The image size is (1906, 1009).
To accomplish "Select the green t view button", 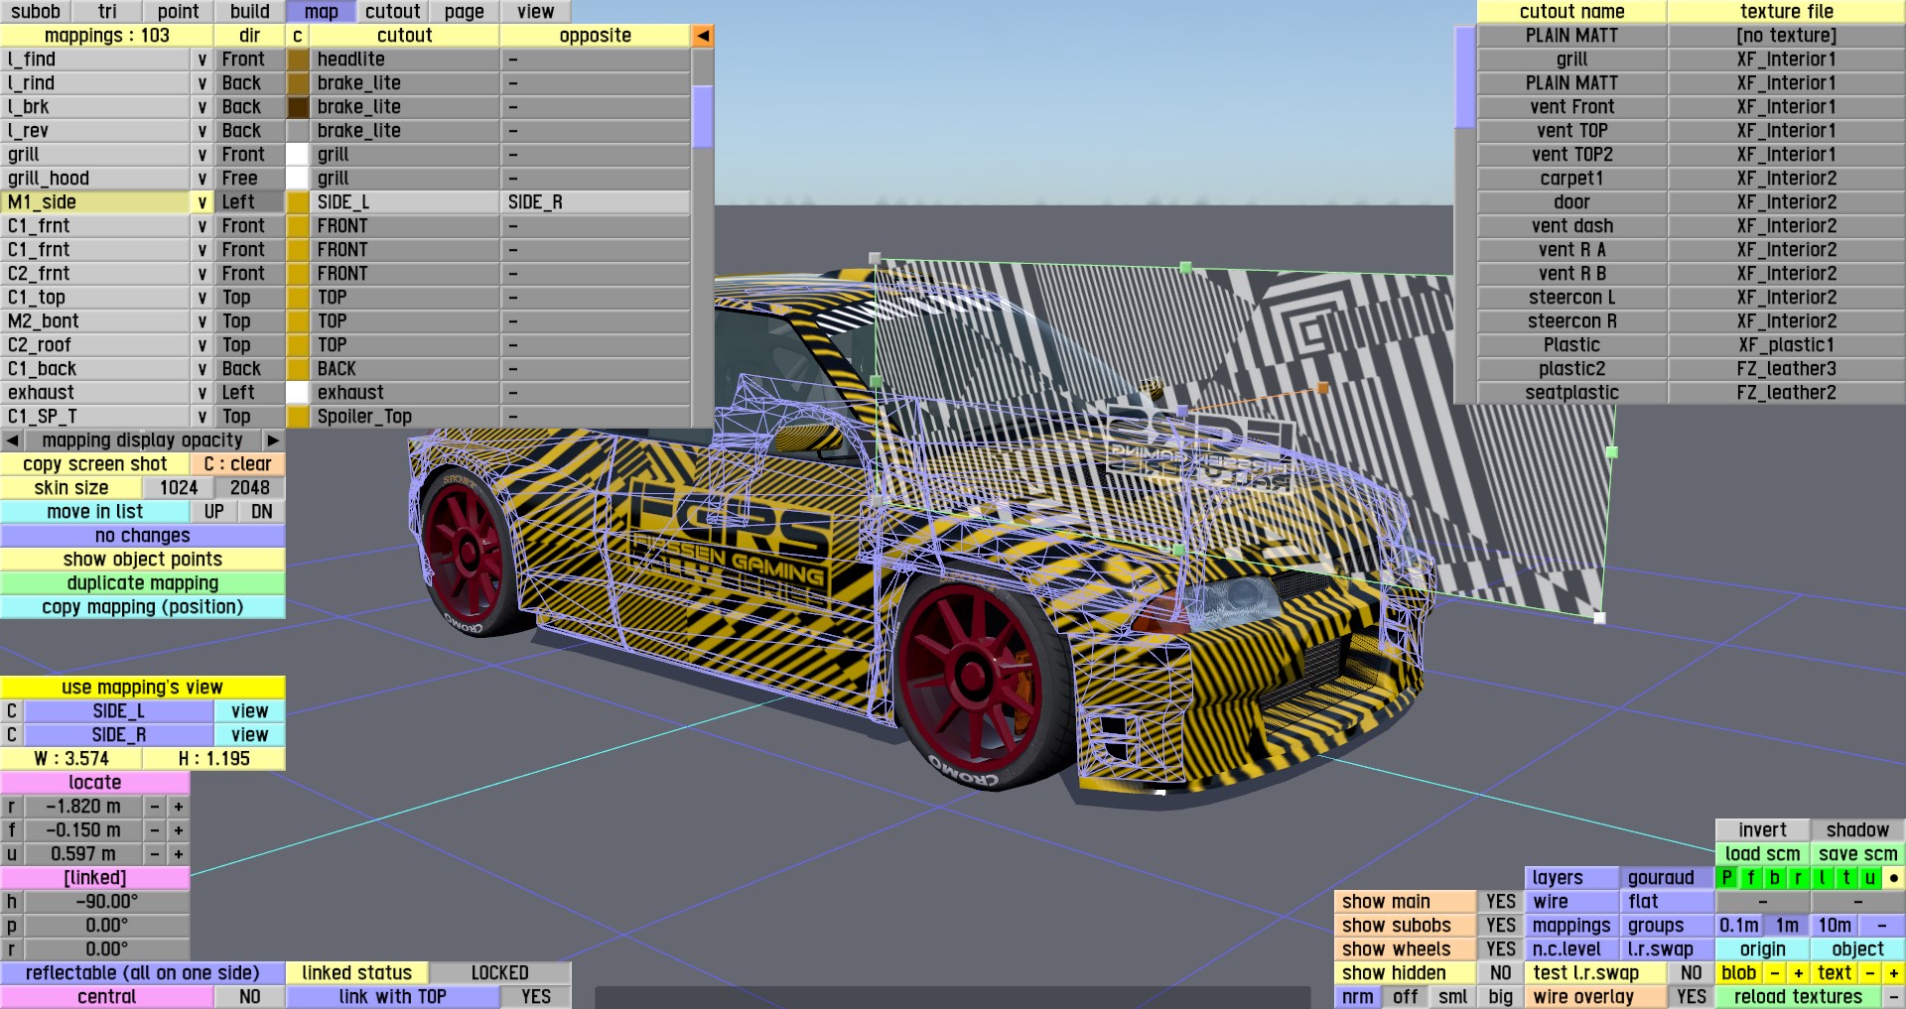I will click(1846, 878).
